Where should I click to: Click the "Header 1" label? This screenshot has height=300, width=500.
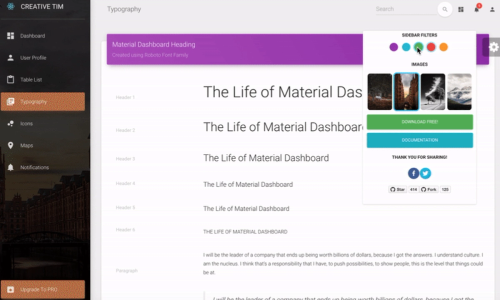(125, 97)
